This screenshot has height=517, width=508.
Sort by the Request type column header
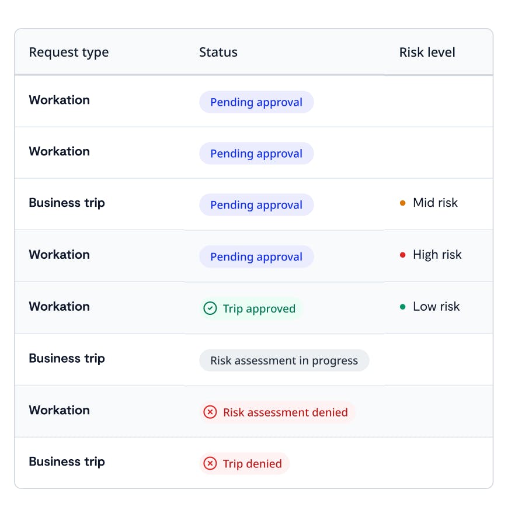pyautogui.click(x=69, y=52)
